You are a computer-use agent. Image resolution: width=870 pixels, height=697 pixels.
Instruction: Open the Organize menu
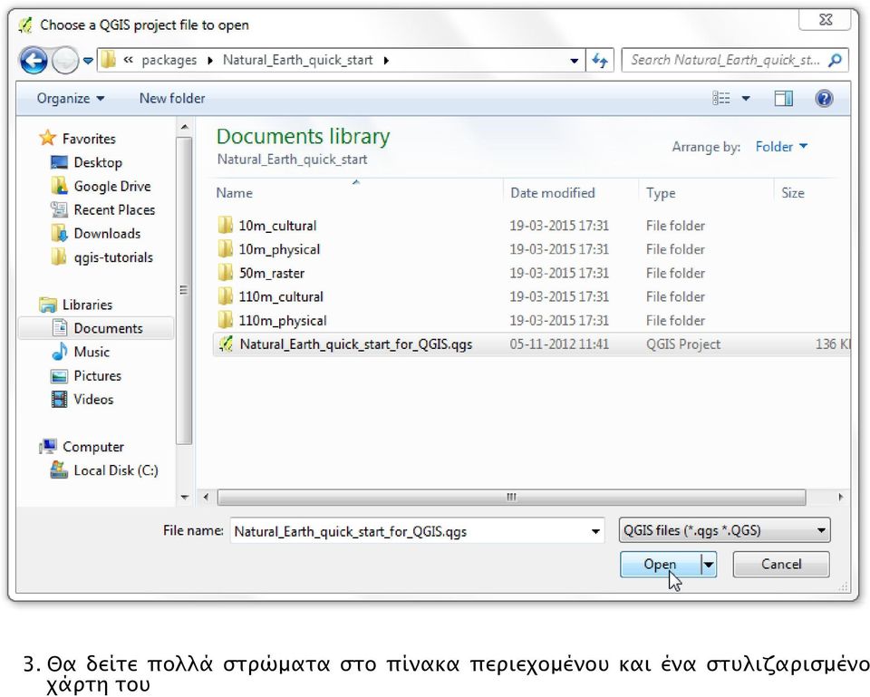(71, 98)
